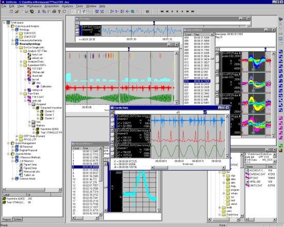Click the Time column header in RecordView
284x227 pixels.
pos(201,35)
